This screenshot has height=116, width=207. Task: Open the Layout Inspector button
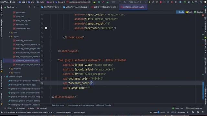194,108
